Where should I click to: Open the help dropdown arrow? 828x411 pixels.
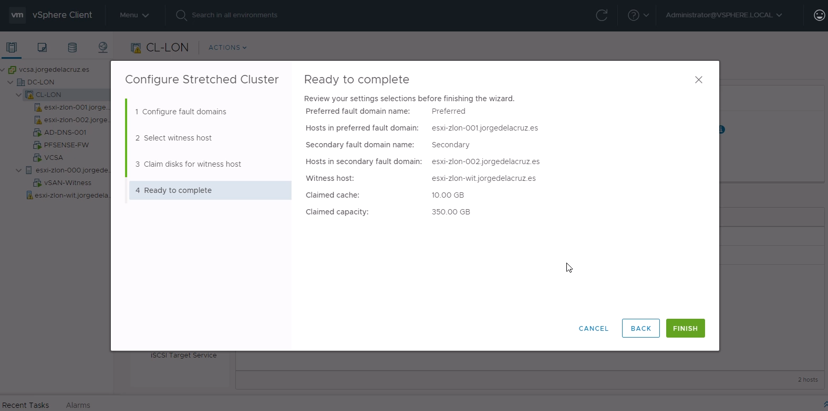tap(646, 15)
